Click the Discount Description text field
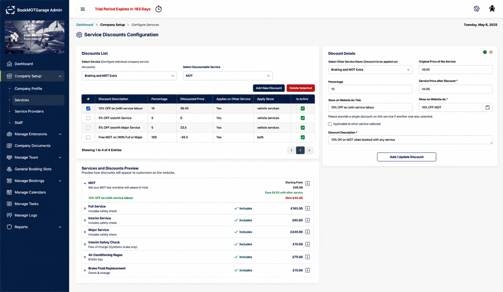Image resolution: width=503 pixels, height=292 pixels. pos(410,140)
